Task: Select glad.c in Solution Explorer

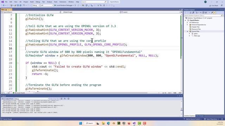Action: click(x=195, y=34)
